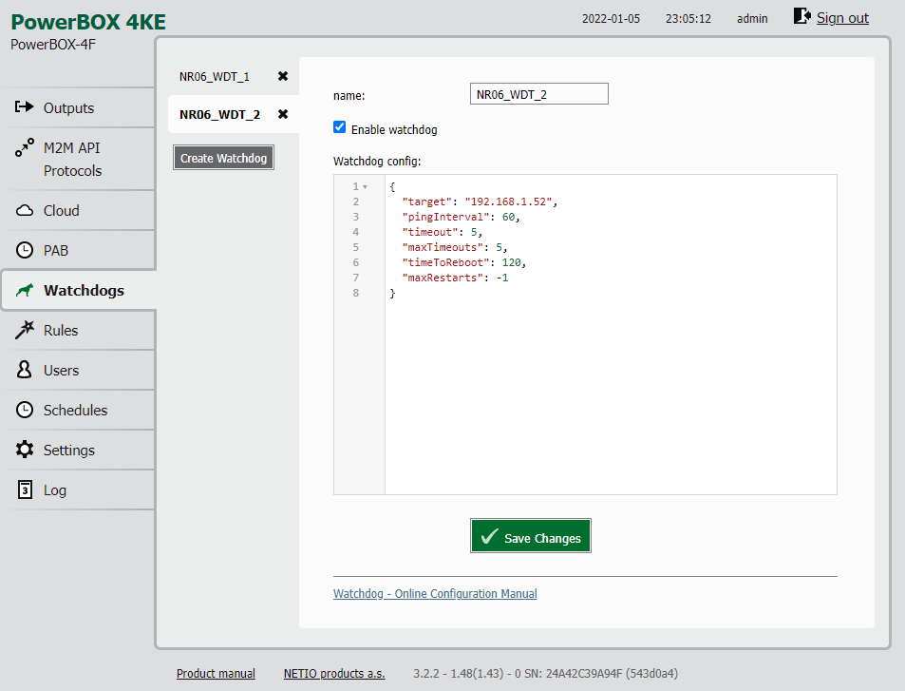Sign out of the admin session
Viewport: 905px width, 691px height.
click(841, 17)
